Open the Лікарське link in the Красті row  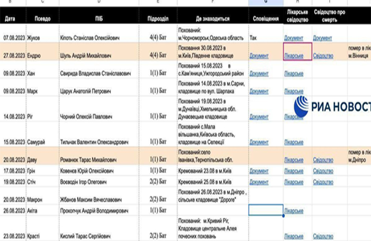[294, 236]
